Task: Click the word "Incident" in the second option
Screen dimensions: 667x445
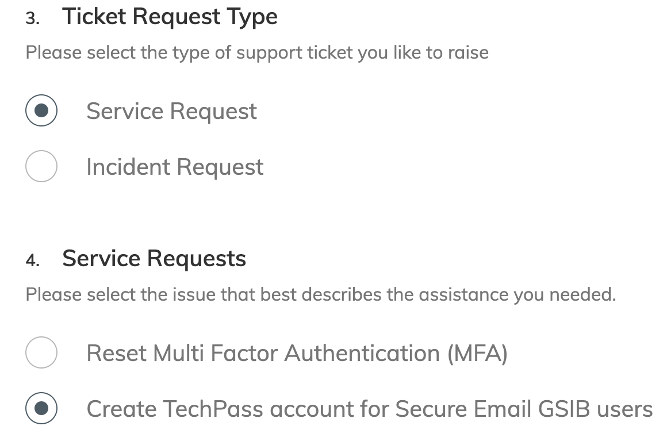Action: (x=128, y=167)
